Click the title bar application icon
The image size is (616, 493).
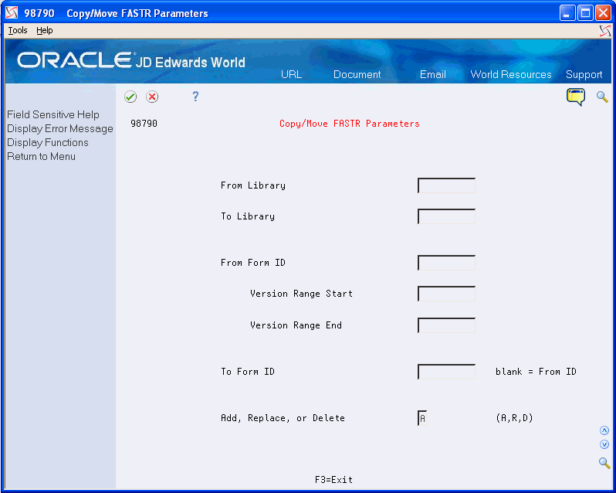[12, 12]
